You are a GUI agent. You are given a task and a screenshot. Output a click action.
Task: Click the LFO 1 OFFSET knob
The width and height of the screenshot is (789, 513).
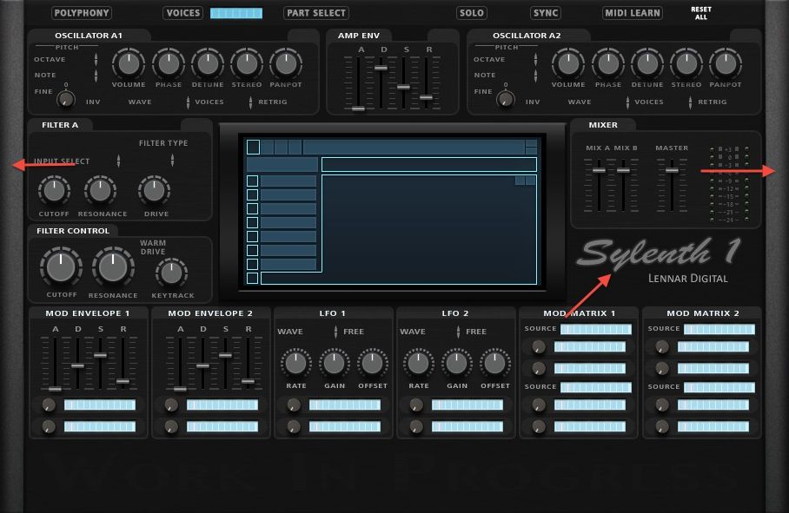click(373, 364)
